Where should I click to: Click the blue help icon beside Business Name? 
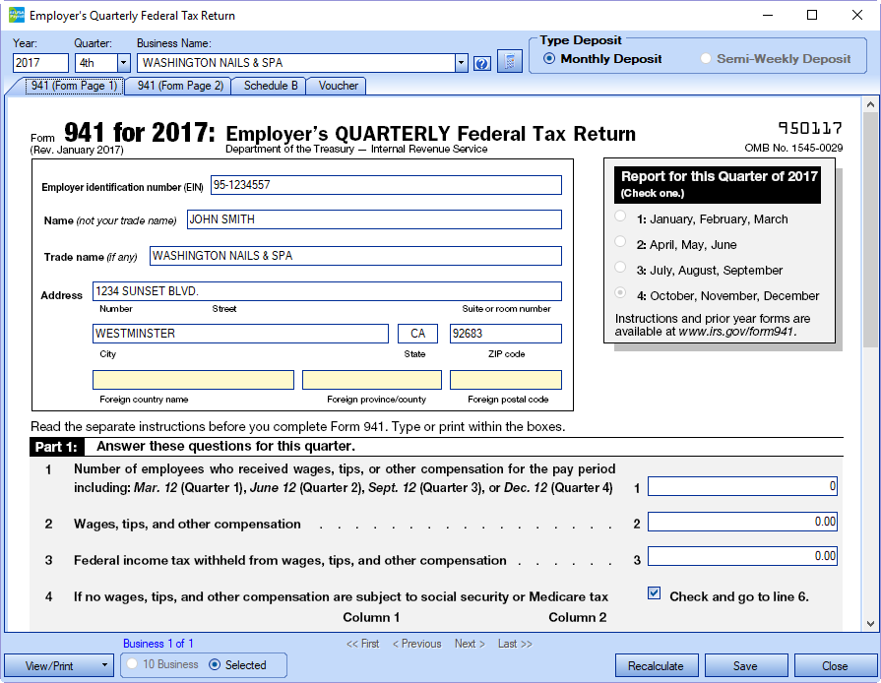pos(481,63)
